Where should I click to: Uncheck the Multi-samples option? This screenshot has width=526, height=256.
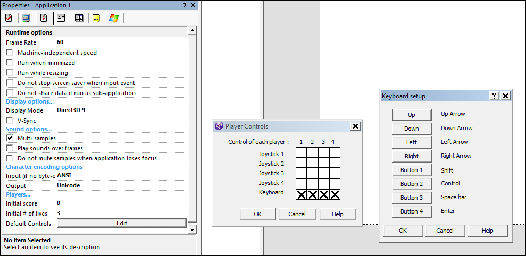10,138
